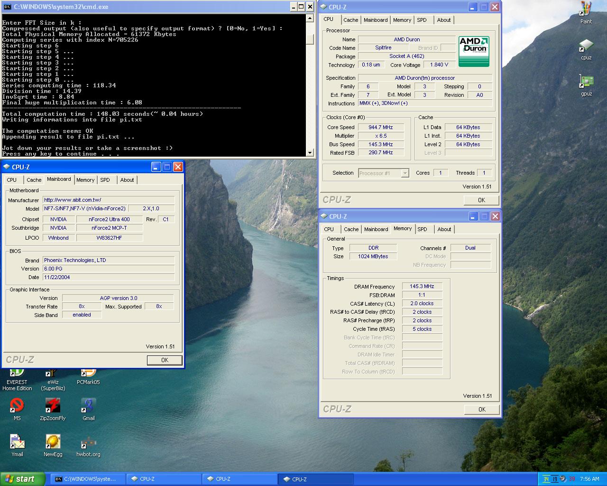
Task: Click the BIOS date 11/22/2004 field
Action: click(109, 277)
